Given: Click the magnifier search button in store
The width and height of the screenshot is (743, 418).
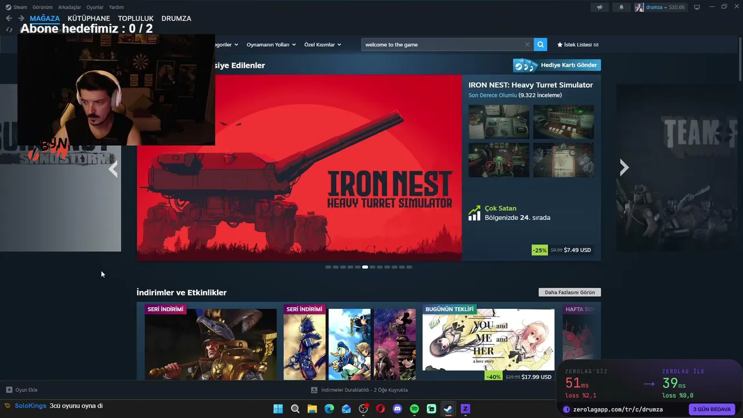Looking at the screenshot, I should pyautogui.click(x=540, y=45).
